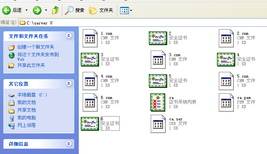Open the Forward history dropdown arrow
The height and width of the screenshot is (154, 267).
[x=46, y=10]
